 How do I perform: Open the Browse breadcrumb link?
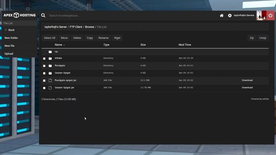tap(90, 27)
